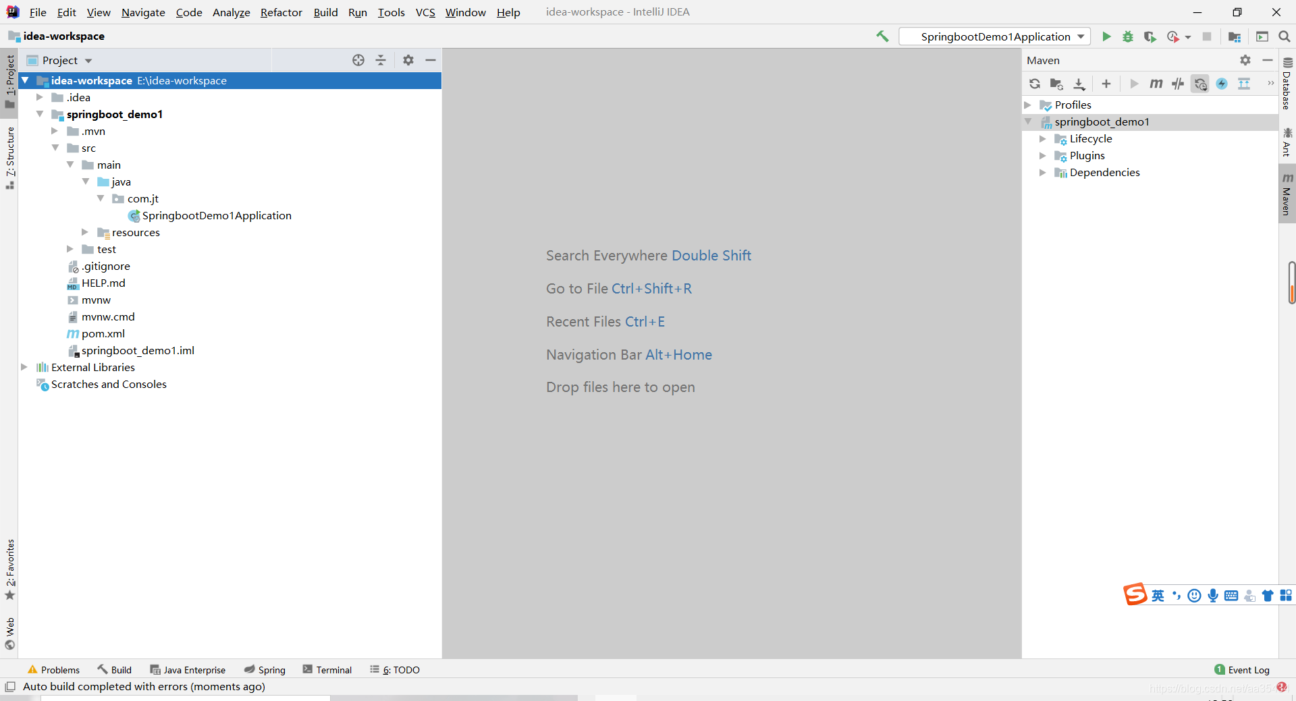Click Execute Maven Goal 'm' icon
Image resolution: width=1296 pixels, height=701 pixels.
coord(1156,84)
